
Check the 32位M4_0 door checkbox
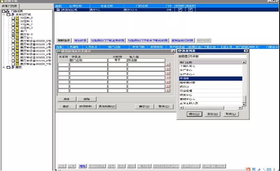[13, 18]
